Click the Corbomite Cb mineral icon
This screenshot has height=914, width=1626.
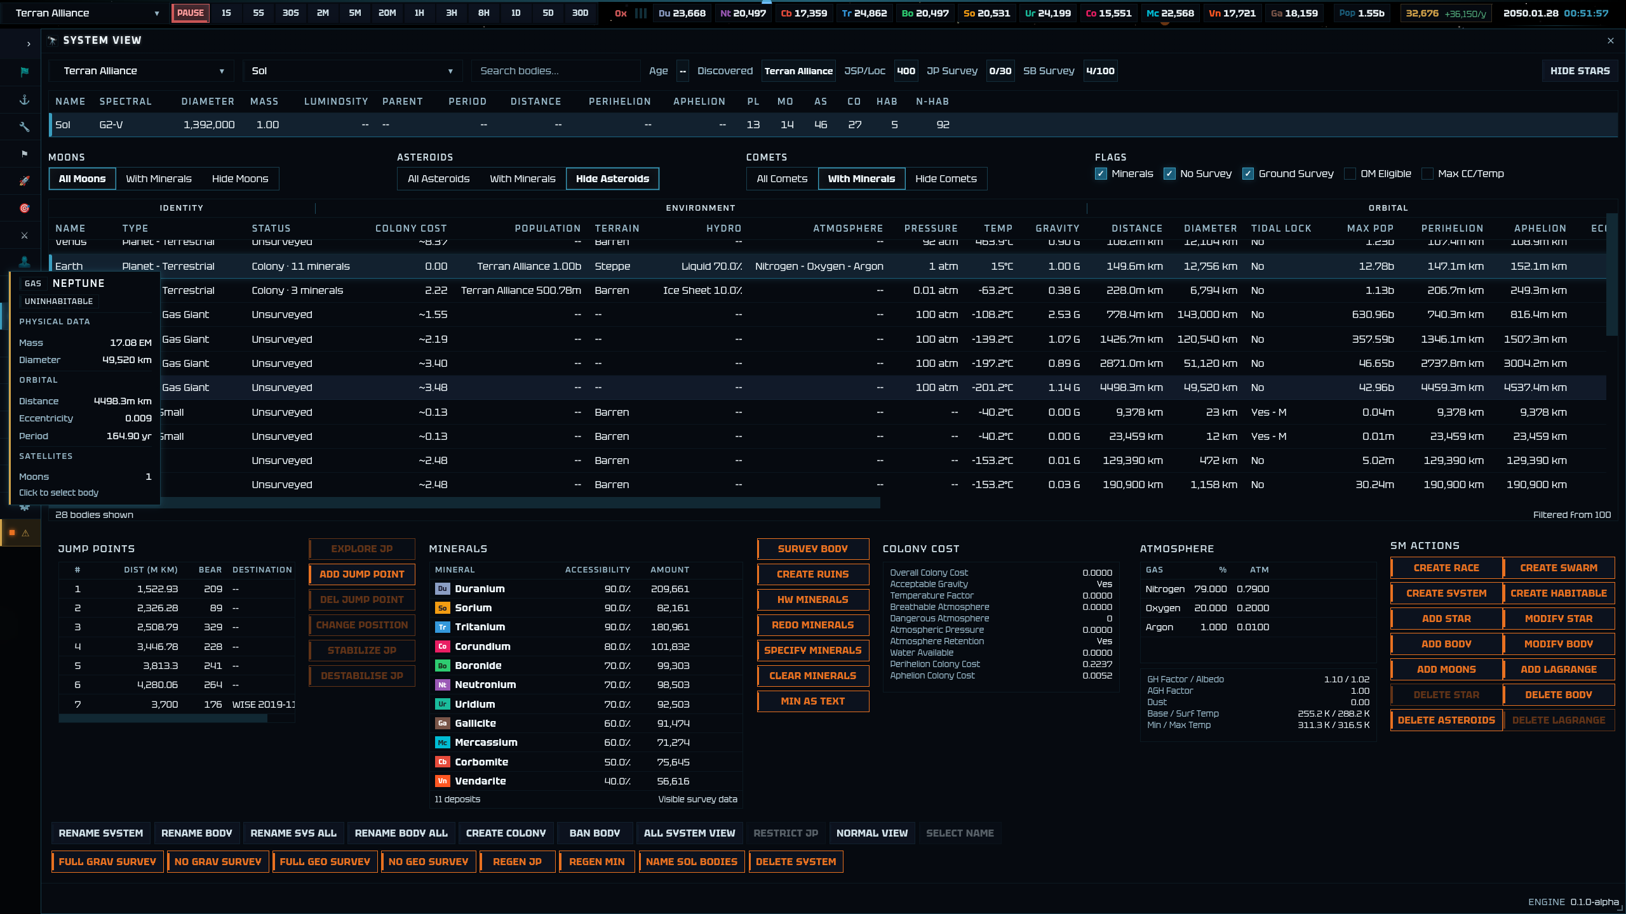tap(442, 762)
